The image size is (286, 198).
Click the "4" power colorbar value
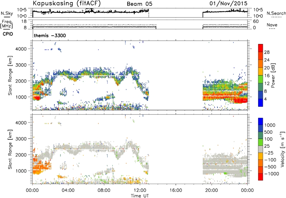266,99
